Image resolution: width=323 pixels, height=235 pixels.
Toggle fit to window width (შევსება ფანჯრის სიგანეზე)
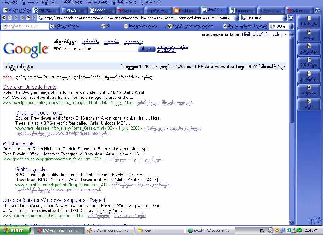point(245,26)
